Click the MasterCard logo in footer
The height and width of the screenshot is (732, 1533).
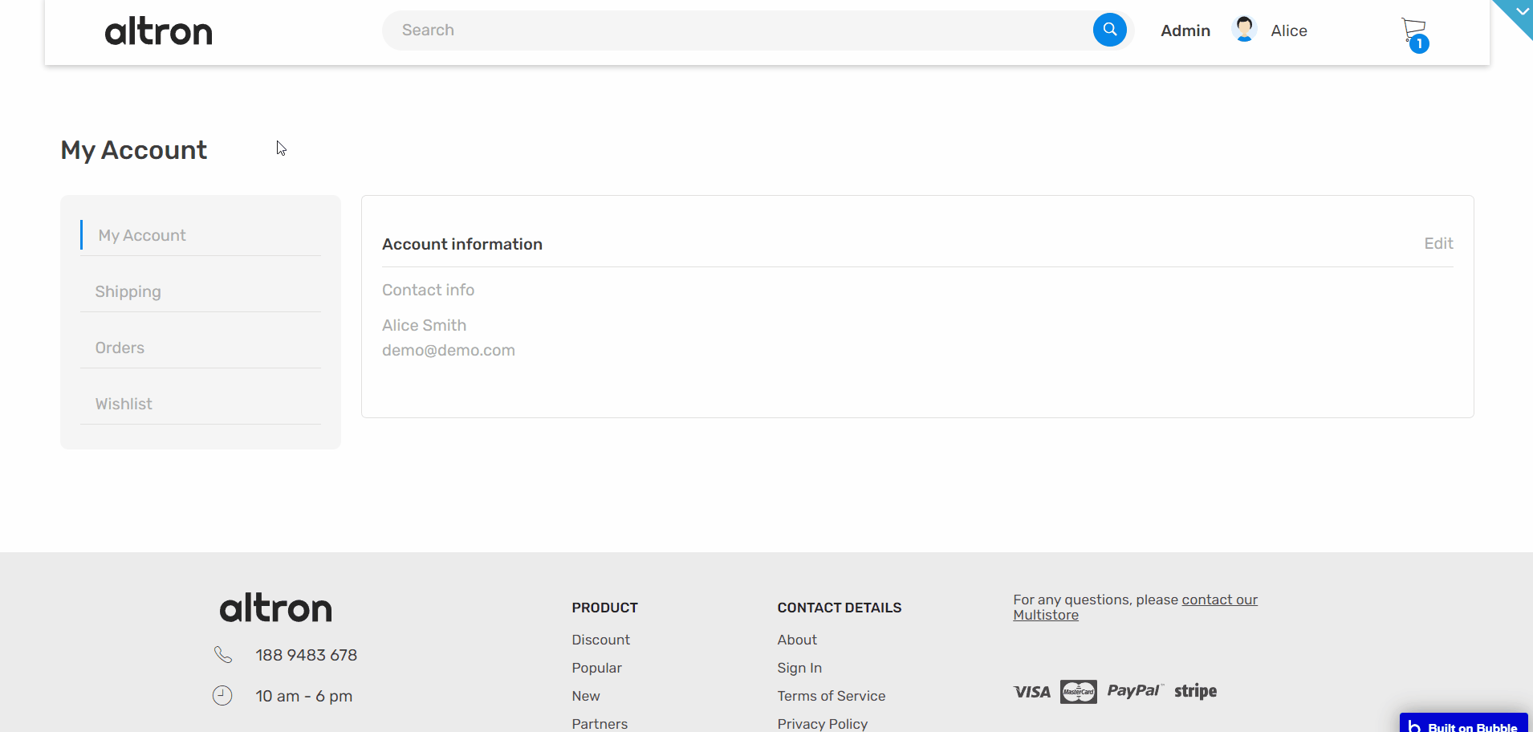1078,691
